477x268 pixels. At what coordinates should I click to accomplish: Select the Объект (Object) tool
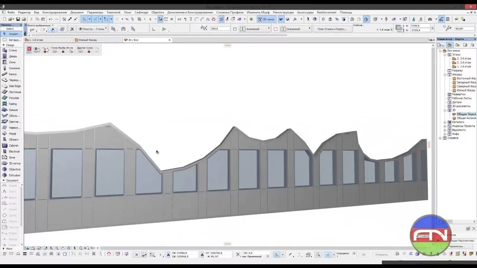pos(11,140)
